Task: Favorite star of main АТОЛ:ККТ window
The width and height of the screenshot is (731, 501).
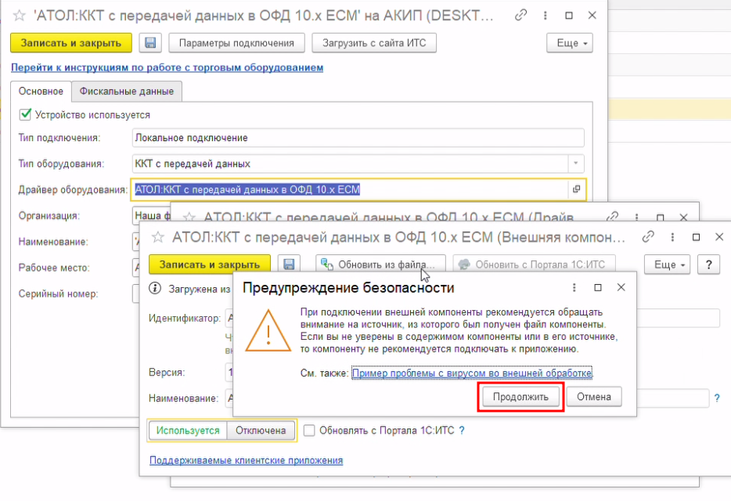Action: pyautogui.click(x=19, y=16)
